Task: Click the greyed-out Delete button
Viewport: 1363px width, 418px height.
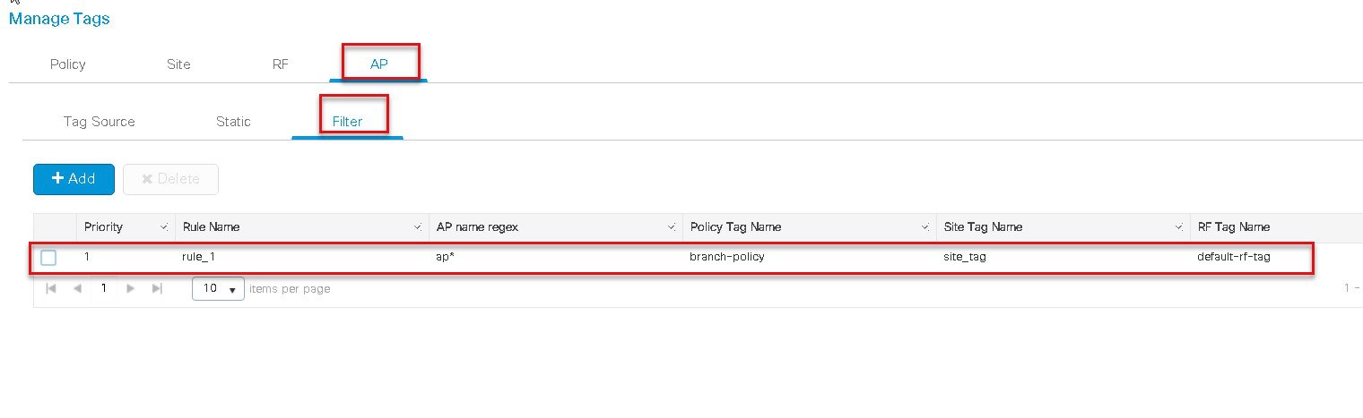Action: pos(170,179)
